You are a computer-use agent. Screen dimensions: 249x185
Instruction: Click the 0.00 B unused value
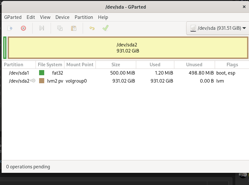pyautogui.click(x=207, y=81)
